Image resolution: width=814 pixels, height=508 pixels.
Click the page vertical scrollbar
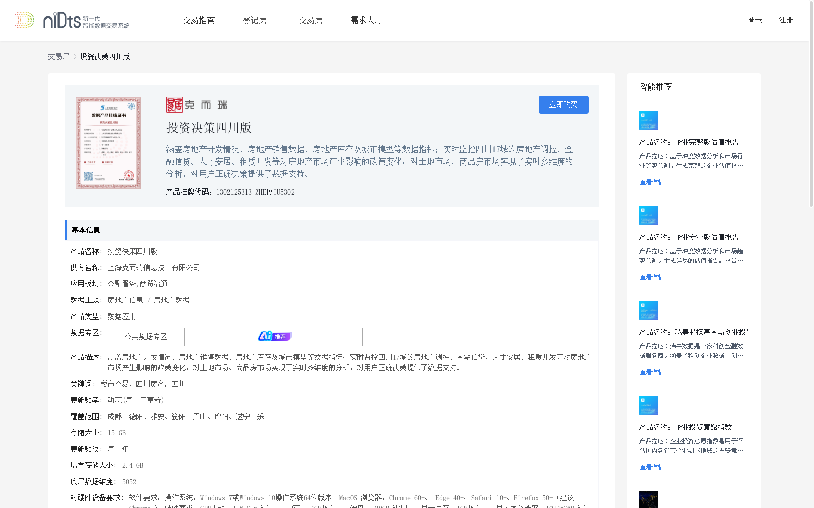click(811, 104)
